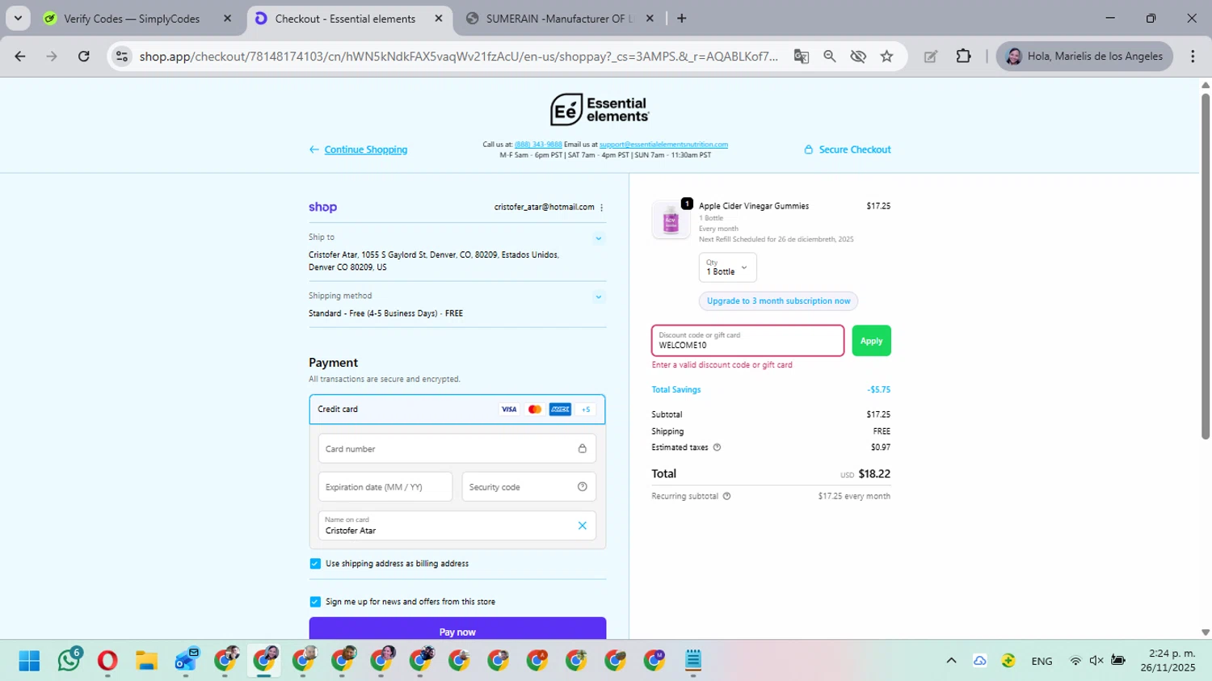Click the Visa card icon

pyautogui.click(x=509, y=410)
